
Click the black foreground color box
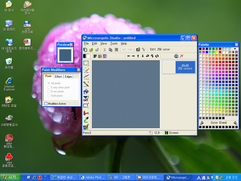pyautogui.click(x=84, y=56)
